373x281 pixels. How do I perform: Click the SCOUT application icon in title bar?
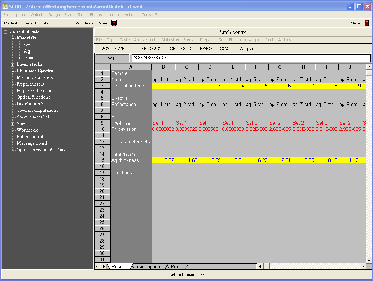[5, 7]
